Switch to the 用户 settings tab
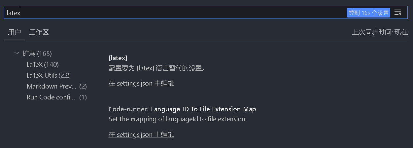 tap(15, 32)
